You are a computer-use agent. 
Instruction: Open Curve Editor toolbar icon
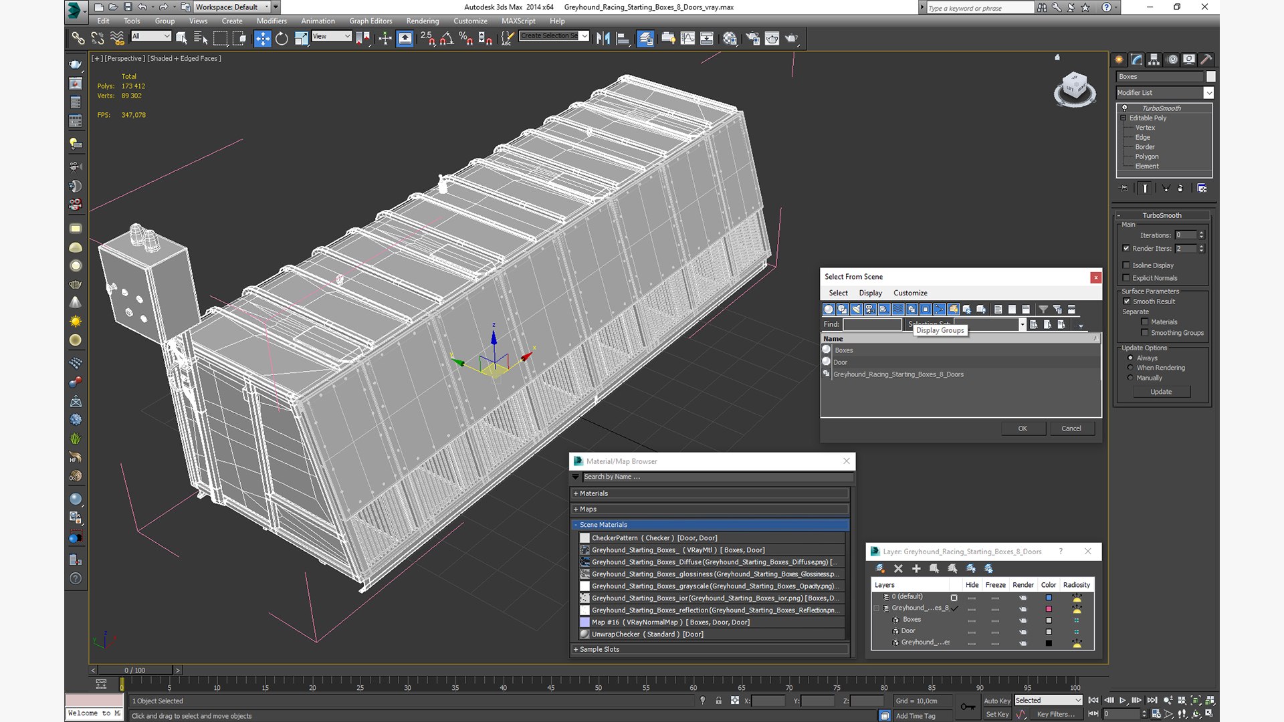(x=687, y=39)
